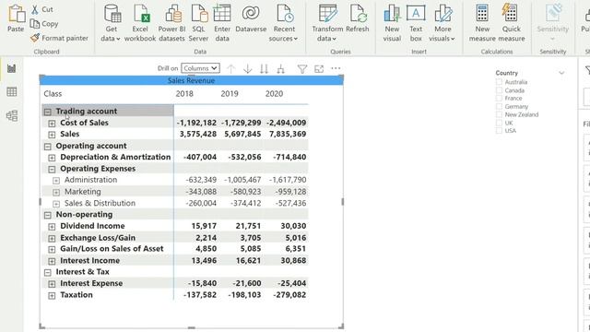Open the Drill on Columns dropdown

click(x=200, y=68)
